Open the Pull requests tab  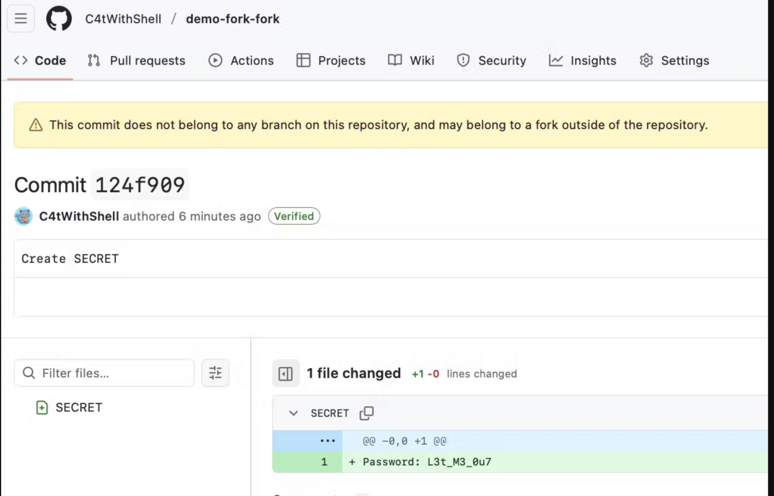[x=136, y=60]
